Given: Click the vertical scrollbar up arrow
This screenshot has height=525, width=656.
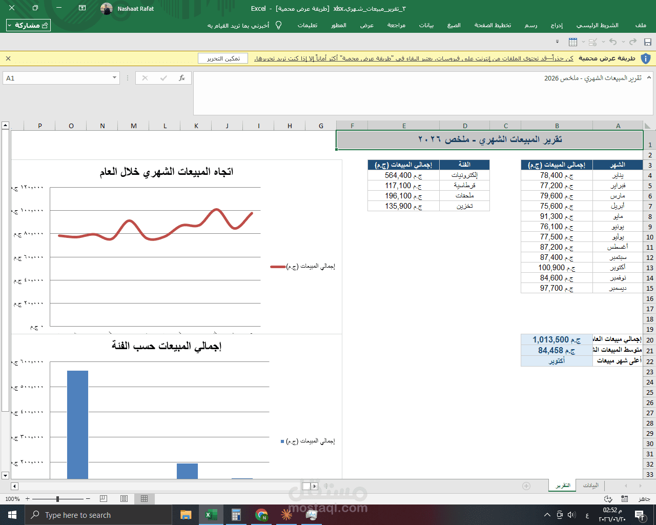Looking at the screenshot, I should tap(5, 125).
